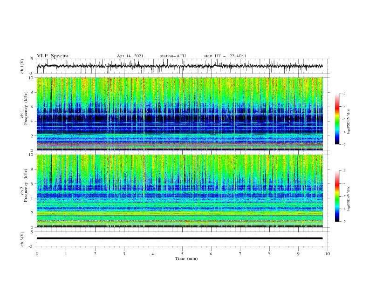Click time axis tick label "6"
The height and width of the screenshot is (285, 369).
[x=211, y=254]
